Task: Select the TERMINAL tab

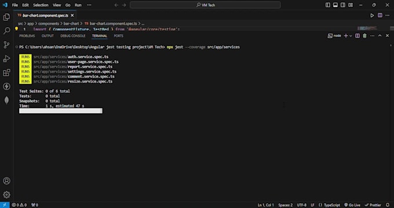Action: tap(100, 36)
